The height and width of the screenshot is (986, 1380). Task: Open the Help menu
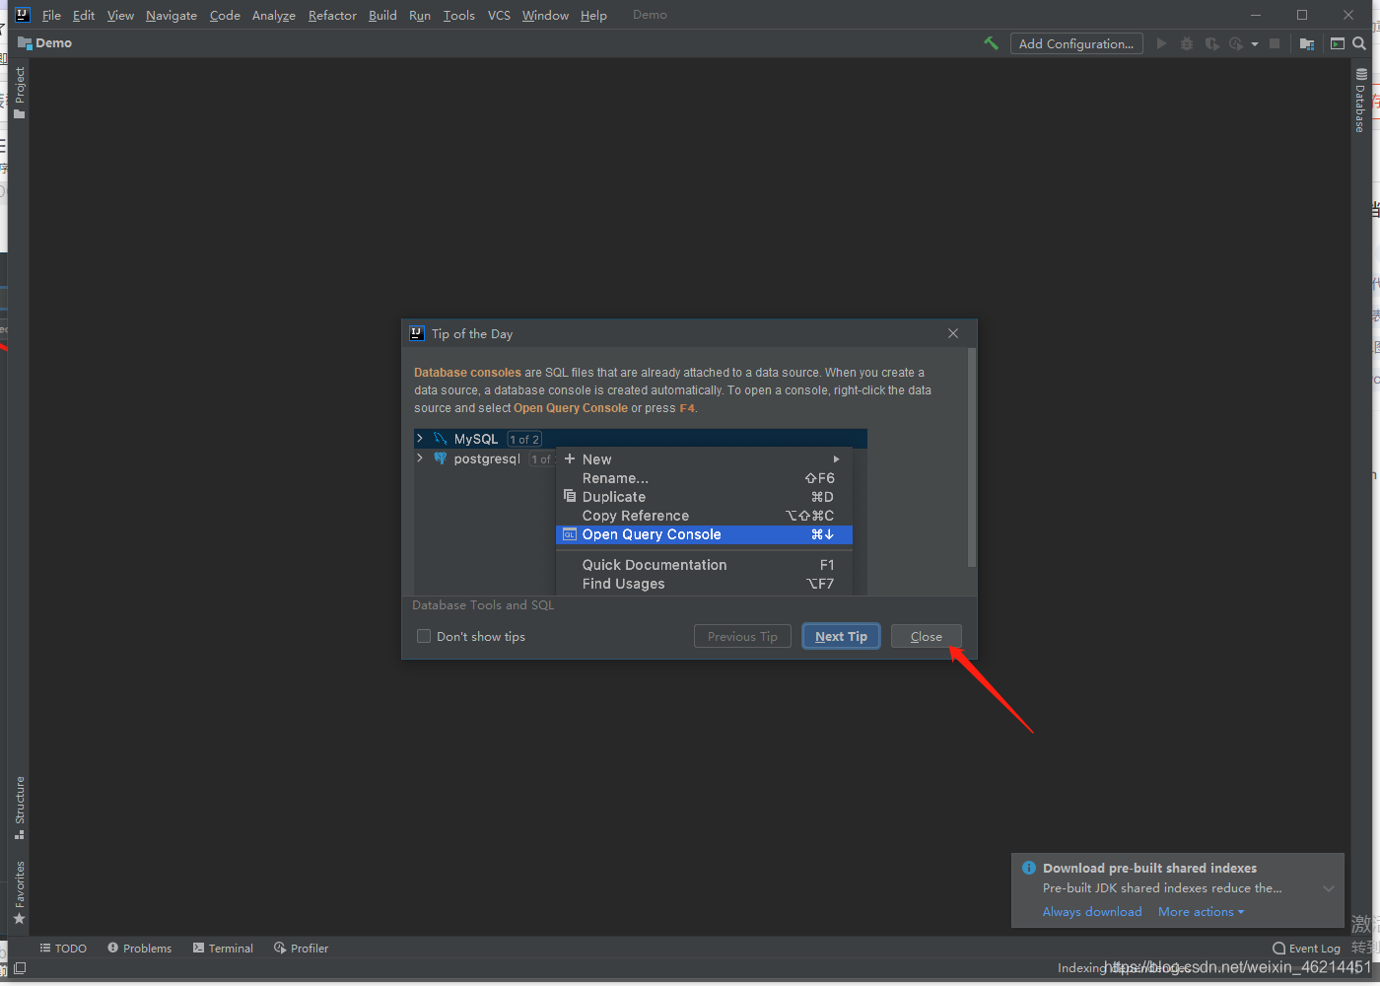(x=593, y=15)
